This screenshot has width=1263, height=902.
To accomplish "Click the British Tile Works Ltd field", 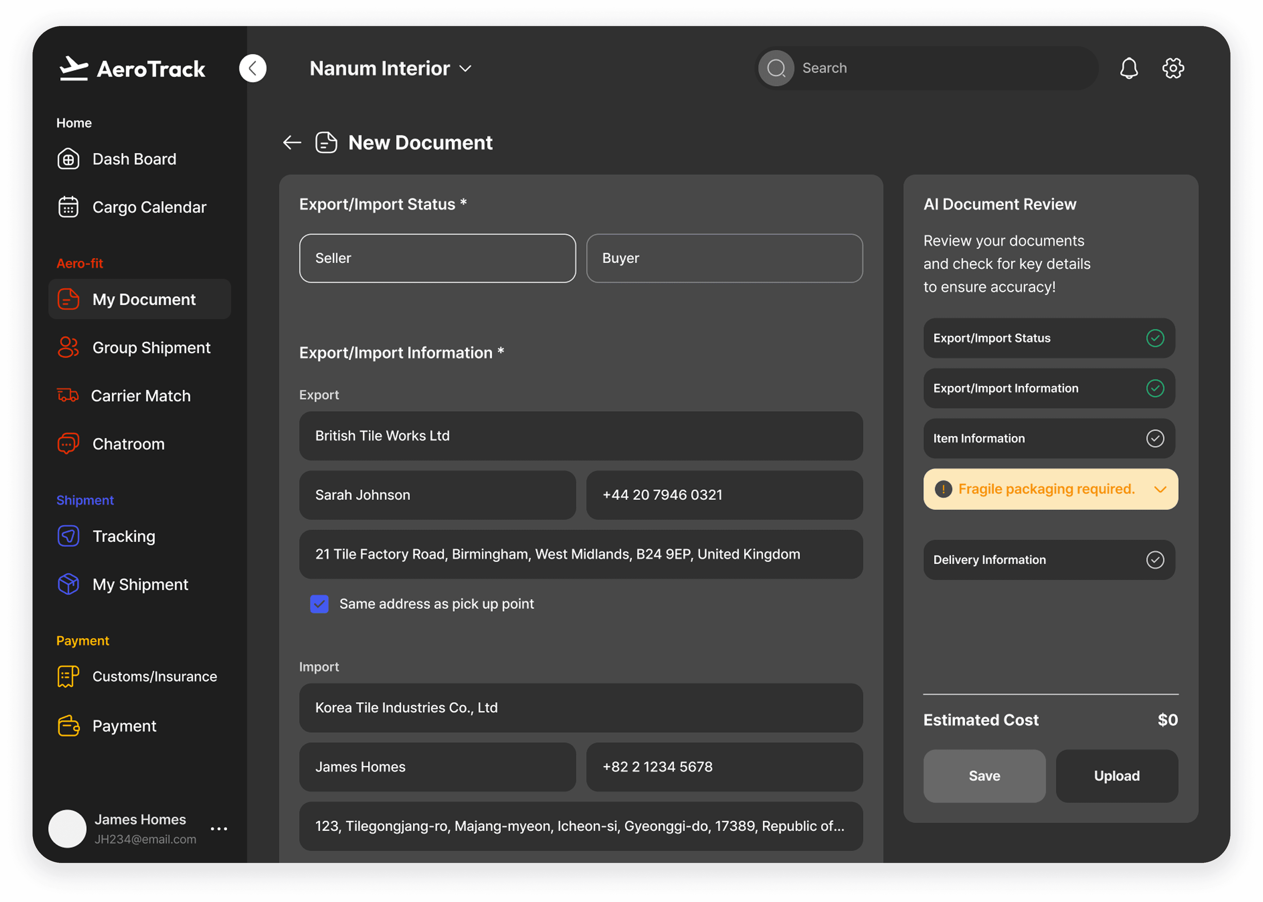I will click(580, 436).
